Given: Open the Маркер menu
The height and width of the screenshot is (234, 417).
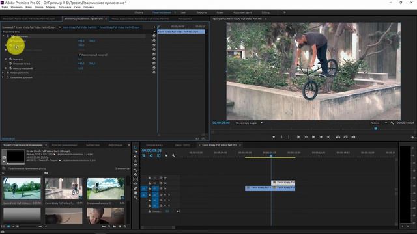Looking at the screenshot, I should click(x=51, y=7).
